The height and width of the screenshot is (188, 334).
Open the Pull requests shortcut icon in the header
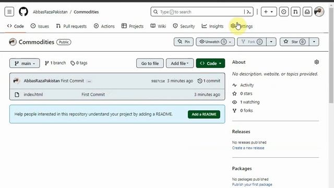[x=295, y=11]
